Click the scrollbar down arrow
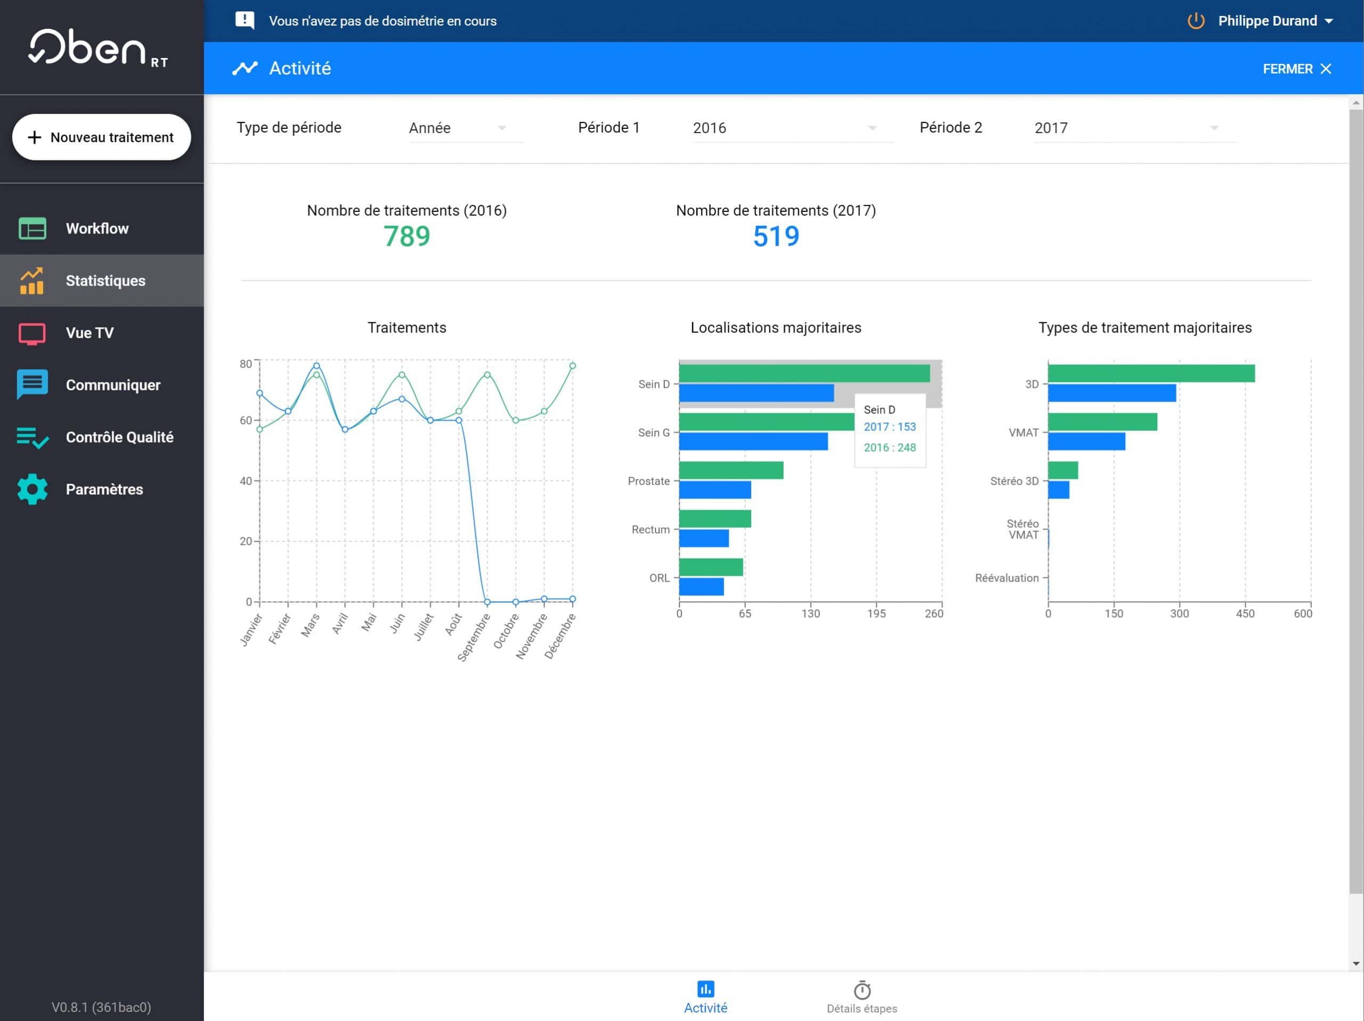Viewport: 1364px width, 1021px height. pyautogui.click(x=1355, y=963)
